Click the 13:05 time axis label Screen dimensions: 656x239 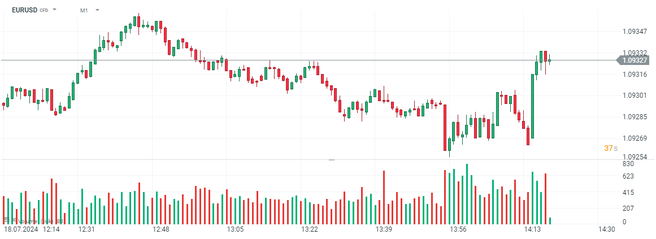[235, 230]
